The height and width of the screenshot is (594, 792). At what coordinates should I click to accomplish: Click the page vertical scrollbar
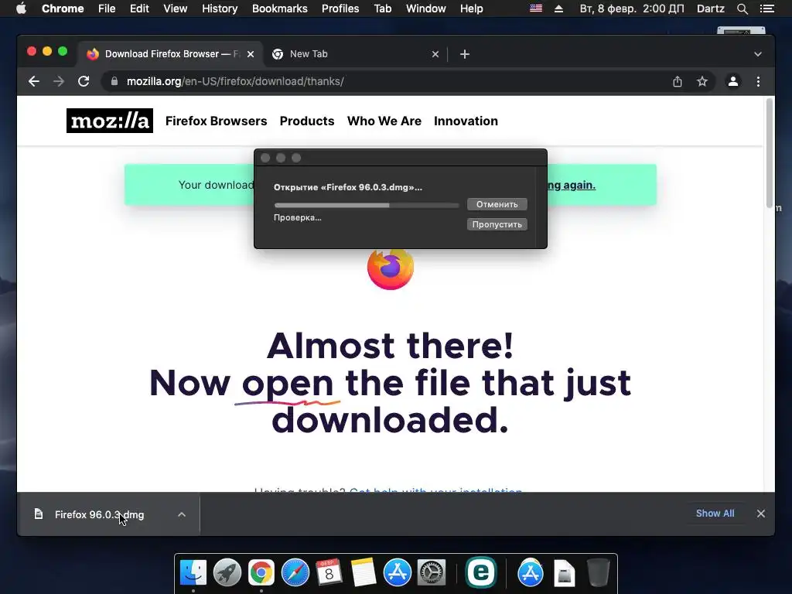click(x=770, y=153)
